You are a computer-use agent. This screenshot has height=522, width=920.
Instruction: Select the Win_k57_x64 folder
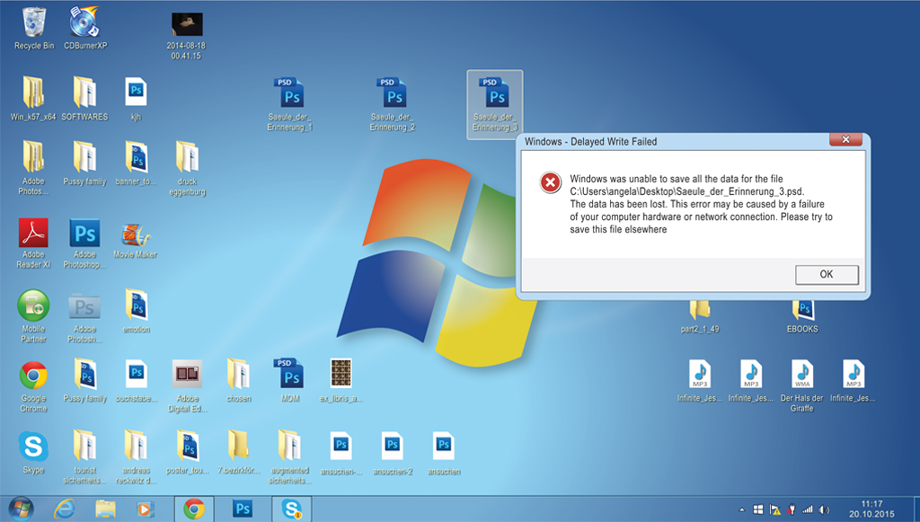coord(33,99)
